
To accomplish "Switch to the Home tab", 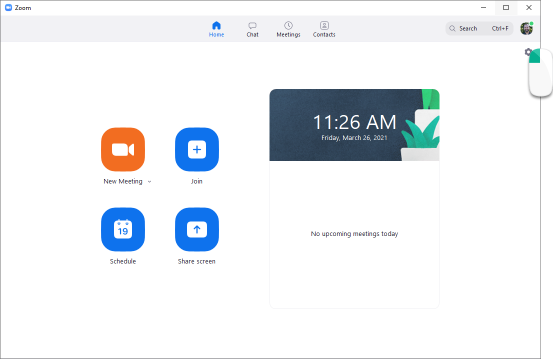I will (216, 28).
